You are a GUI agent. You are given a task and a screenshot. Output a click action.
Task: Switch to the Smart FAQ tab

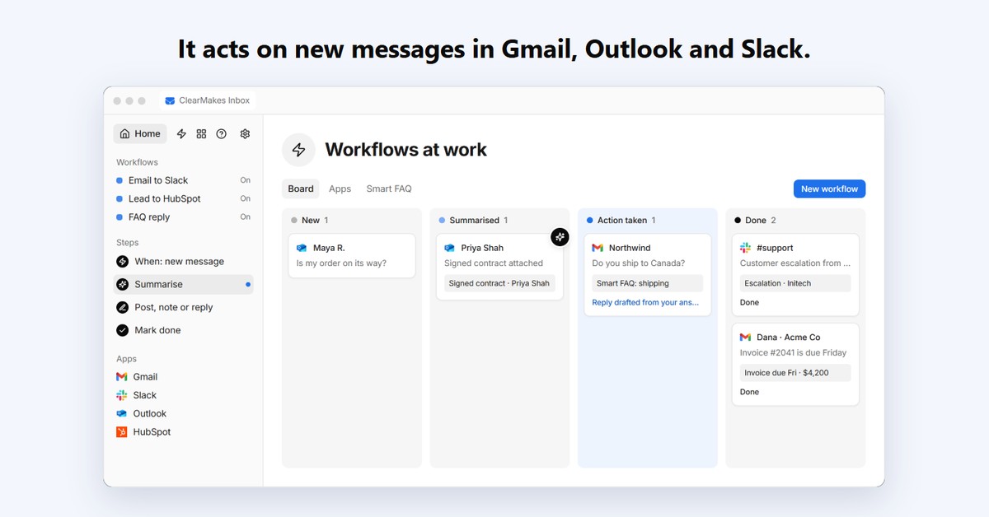click(389, 189)
